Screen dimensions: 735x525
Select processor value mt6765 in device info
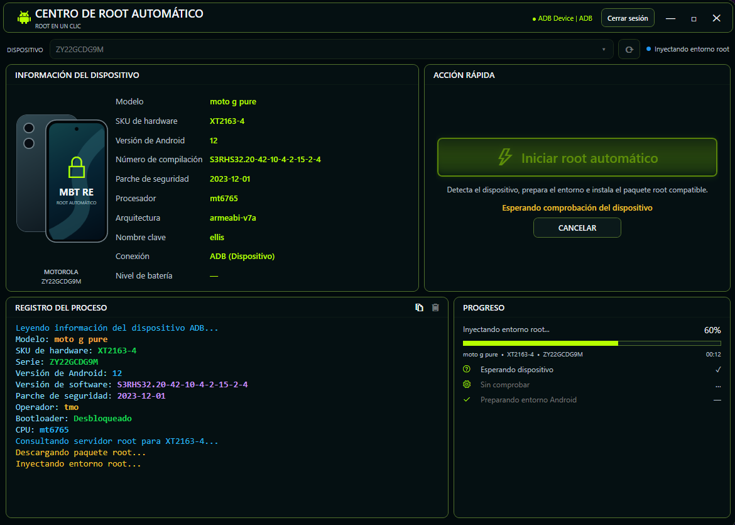pyautogui.click(x=224, y=199)
